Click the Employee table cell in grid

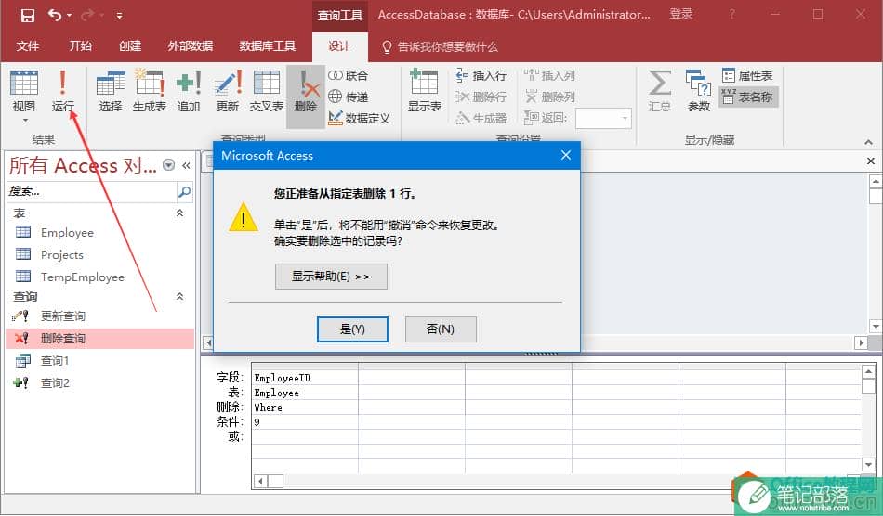pos(305,393)
